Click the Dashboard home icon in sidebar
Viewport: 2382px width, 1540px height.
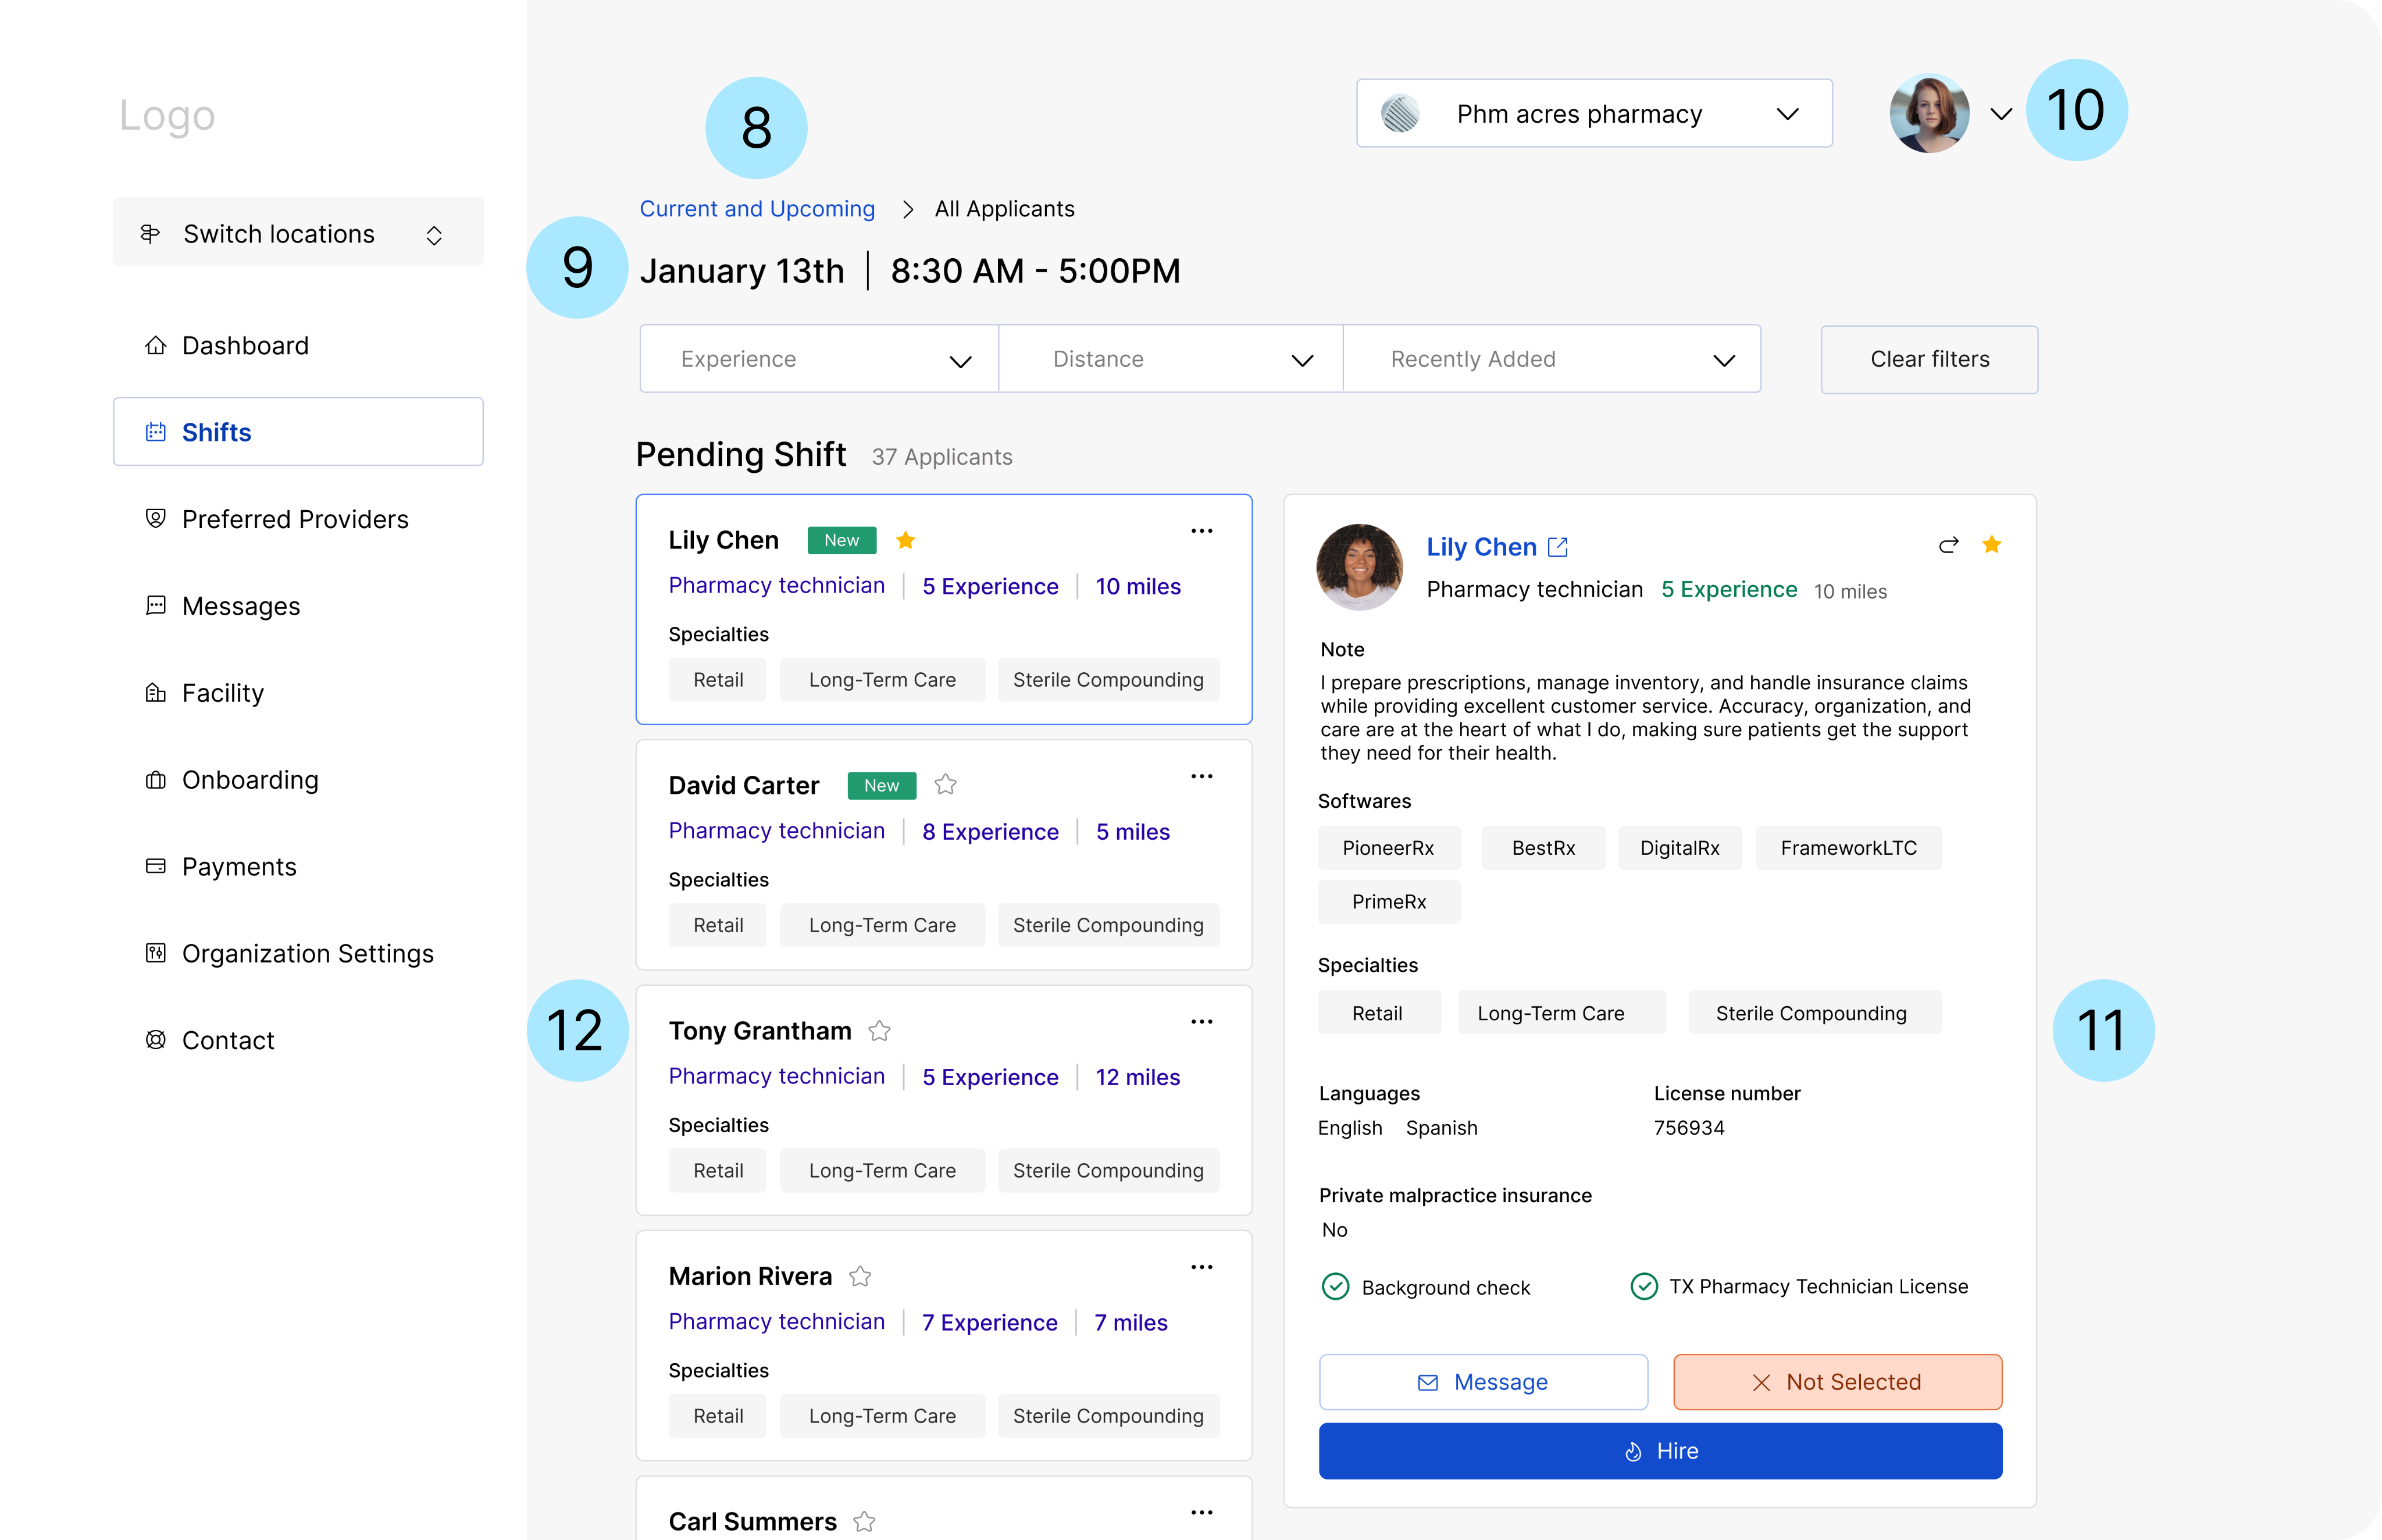click(156, 345)
